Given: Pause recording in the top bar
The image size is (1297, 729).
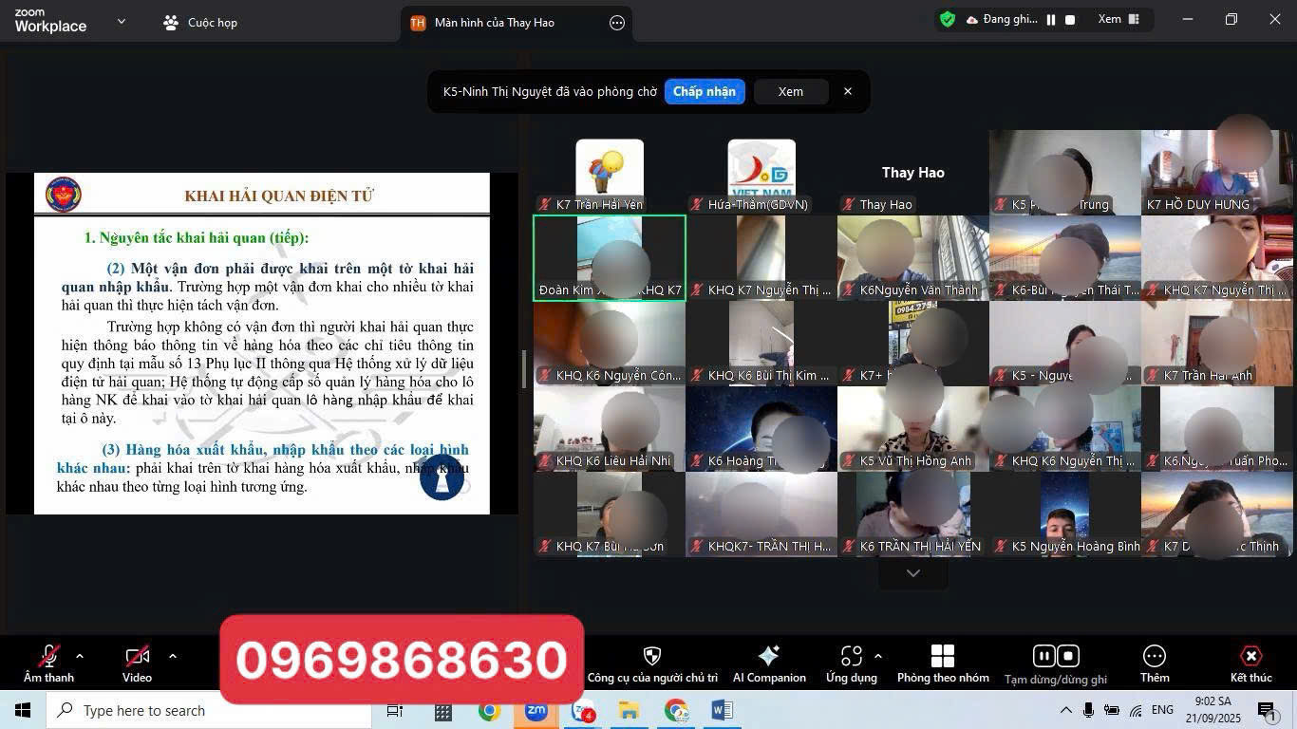Looking at the screenshot, I should point(1051,20).
